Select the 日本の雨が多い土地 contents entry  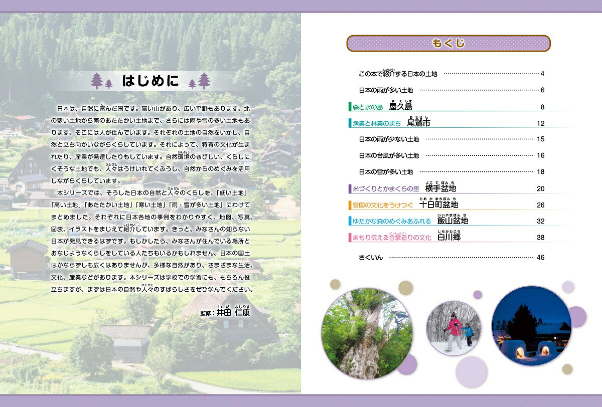[386, 90]
